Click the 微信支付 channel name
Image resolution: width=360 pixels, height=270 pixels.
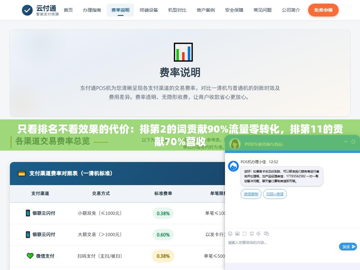tap(45, 256)
